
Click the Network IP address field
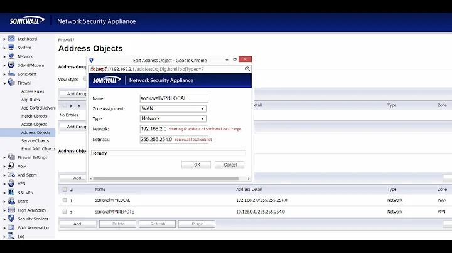[x=174, y=129]
